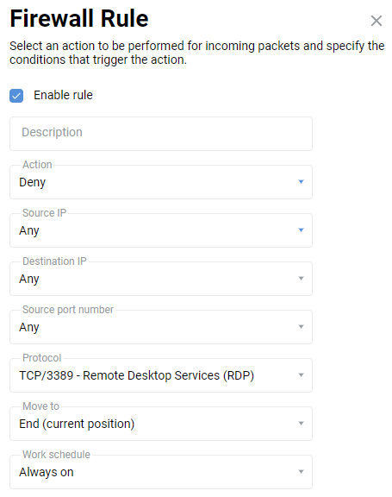Viewport: 392px width, 497px height.
Task: Click the Enable rule label text
Action: point(63,95)
